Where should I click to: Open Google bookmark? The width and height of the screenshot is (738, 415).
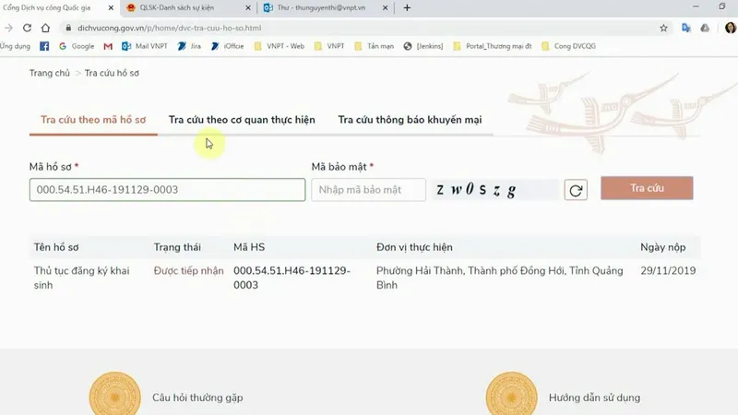pos(77,46)
